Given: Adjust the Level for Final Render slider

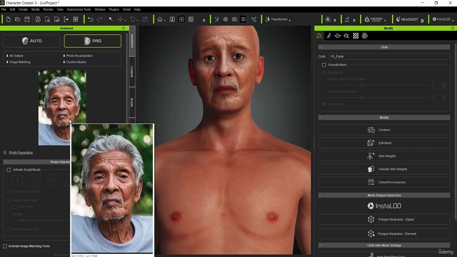Looking at the screenshot, I should (362, 97).
